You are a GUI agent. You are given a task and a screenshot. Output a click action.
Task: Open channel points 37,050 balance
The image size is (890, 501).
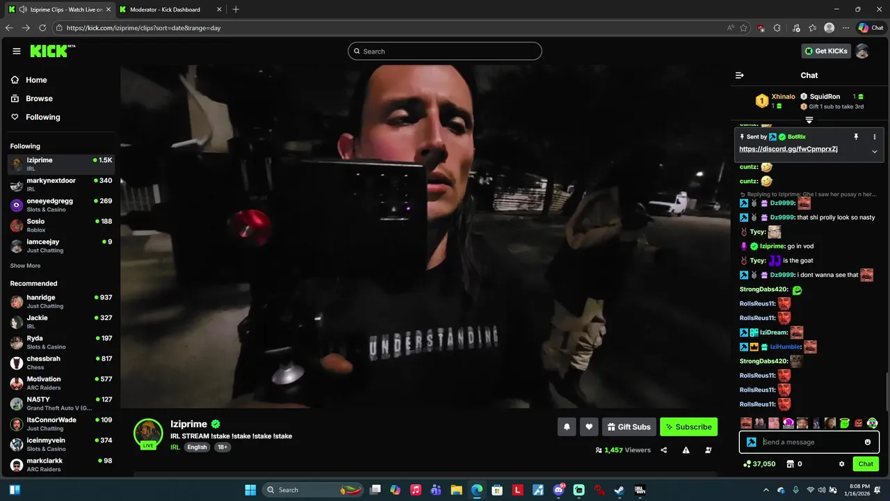coord(759,464)
